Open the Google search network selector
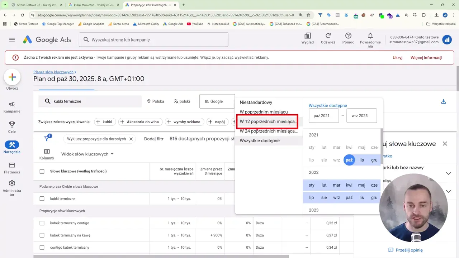This screenshot has width=459, height=258. tap(217, 101)
